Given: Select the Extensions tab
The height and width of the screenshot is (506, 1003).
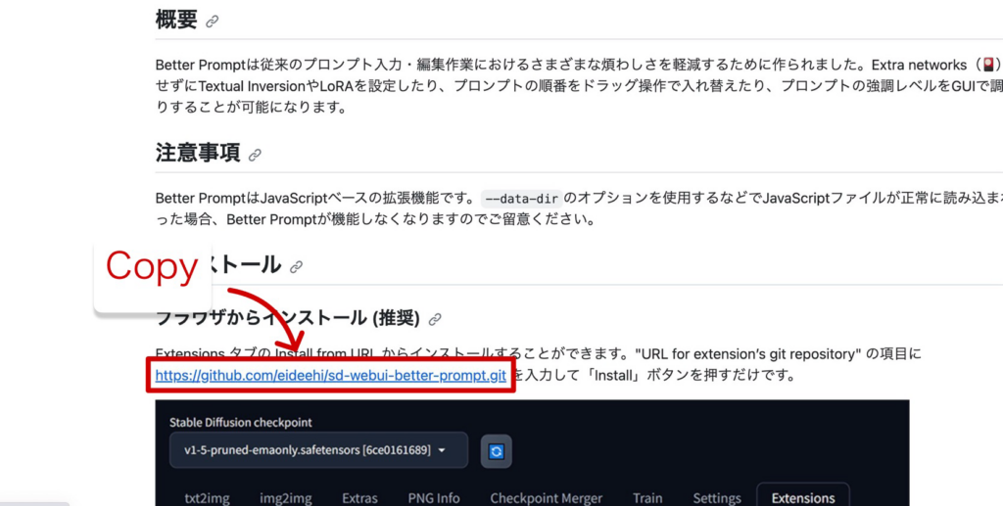Looking at the screenshot, I should 802,497.
